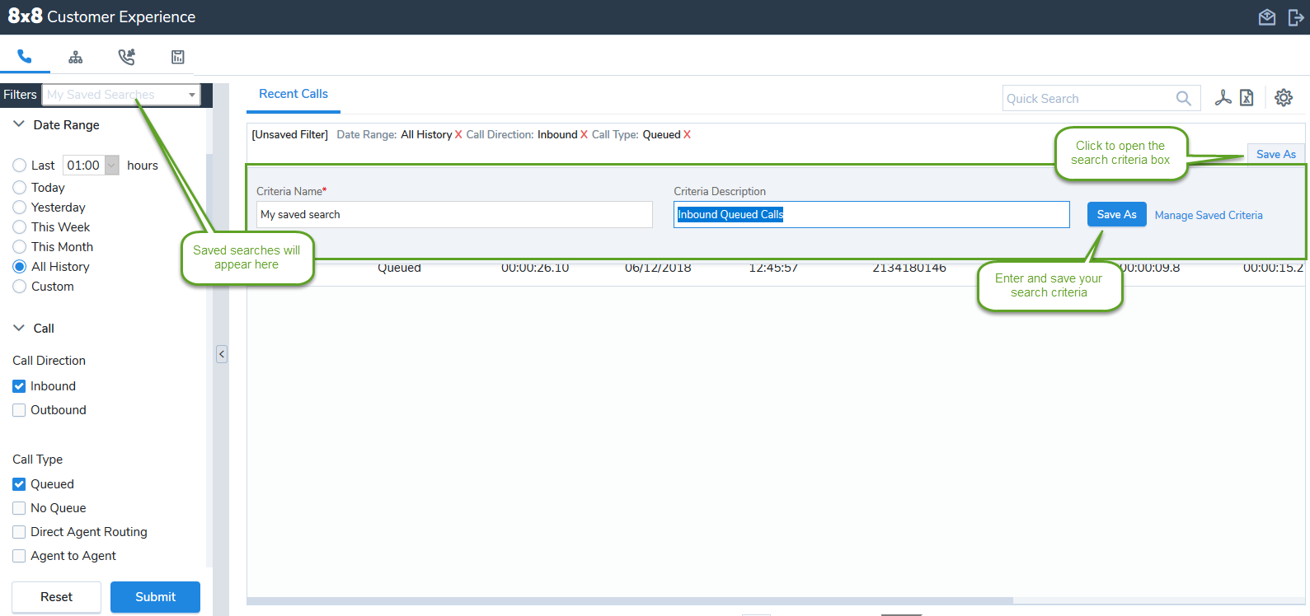Select the Custom date range
1310x616 pixels.
point(20,287)
